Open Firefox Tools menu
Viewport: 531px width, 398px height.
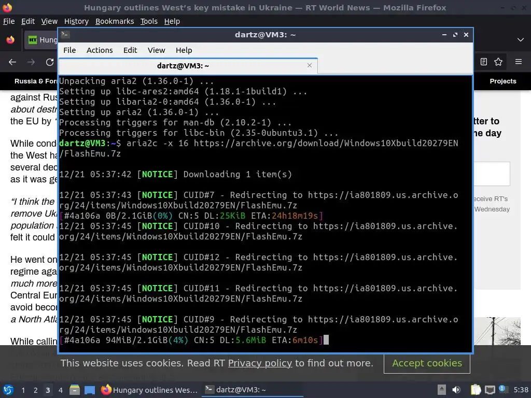[x=149, y=21]
